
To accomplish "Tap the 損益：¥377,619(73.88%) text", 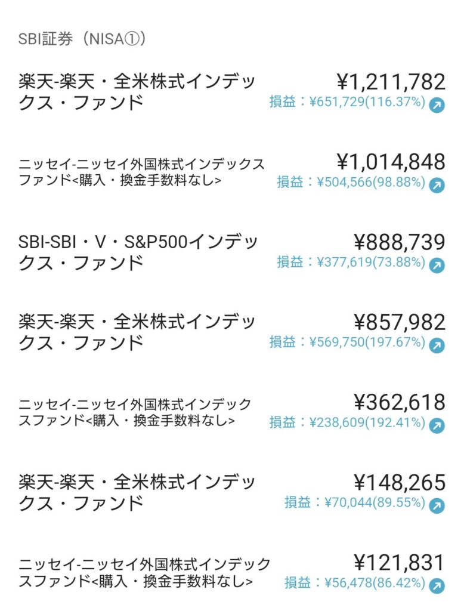I will 351,263.
